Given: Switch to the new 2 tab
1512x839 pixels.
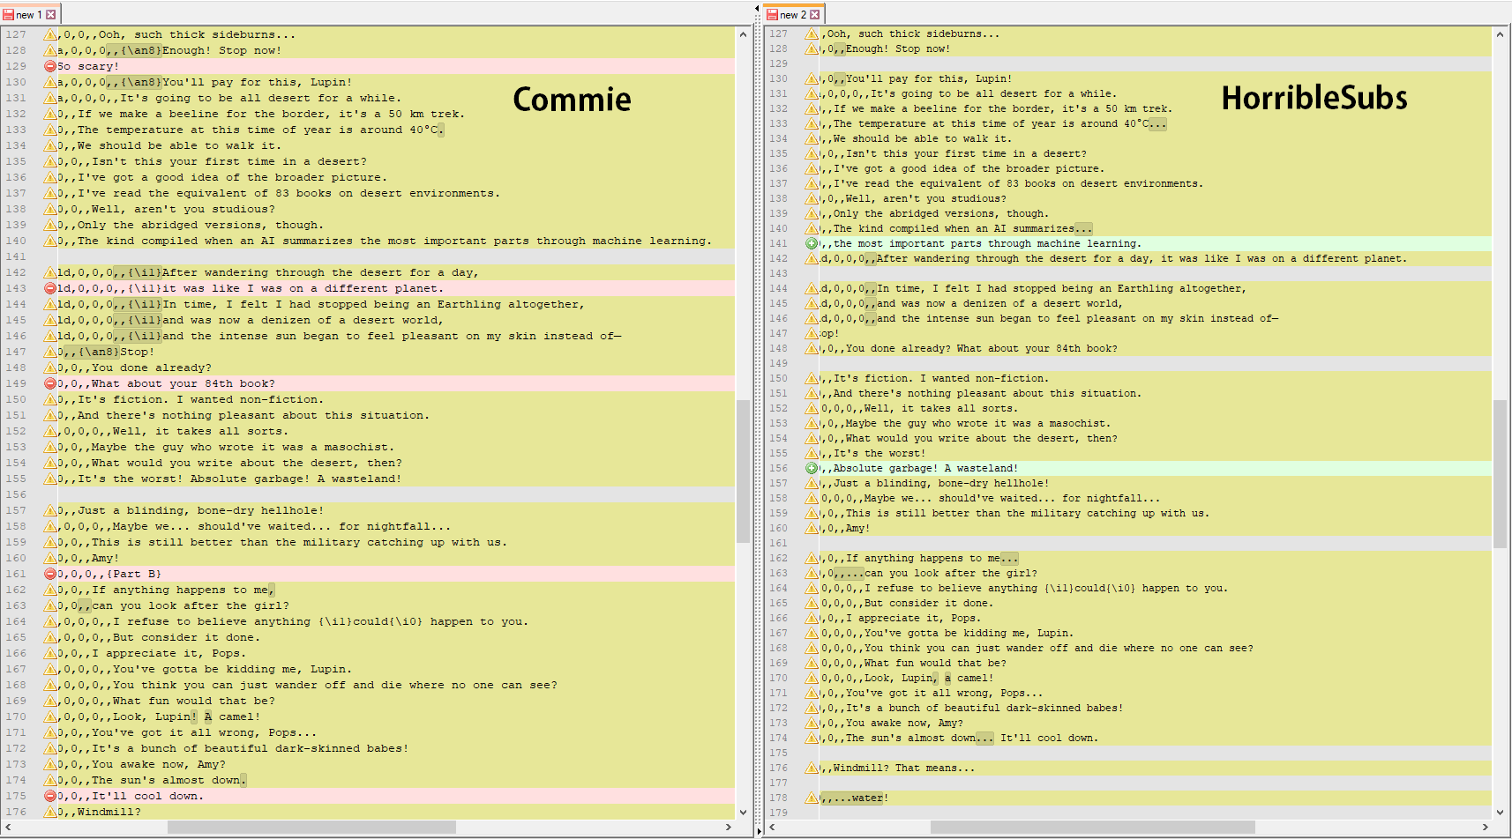Looking at the screenshot, I should 794,14.
